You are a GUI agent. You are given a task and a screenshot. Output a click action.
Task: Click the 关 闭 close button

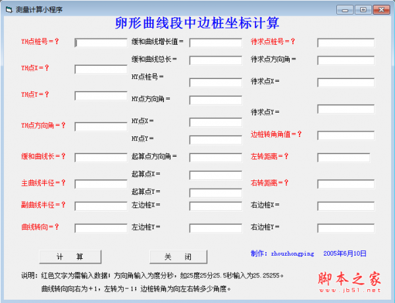(x=178, y=257)
